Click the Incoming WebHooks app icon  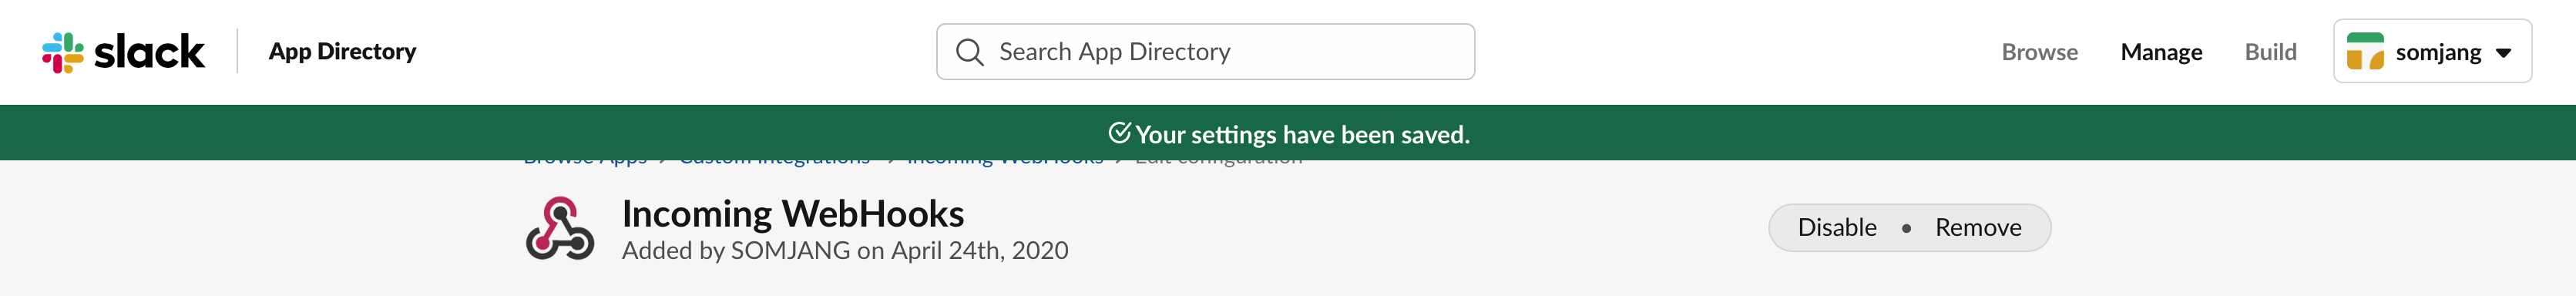(x=560, y=228)
